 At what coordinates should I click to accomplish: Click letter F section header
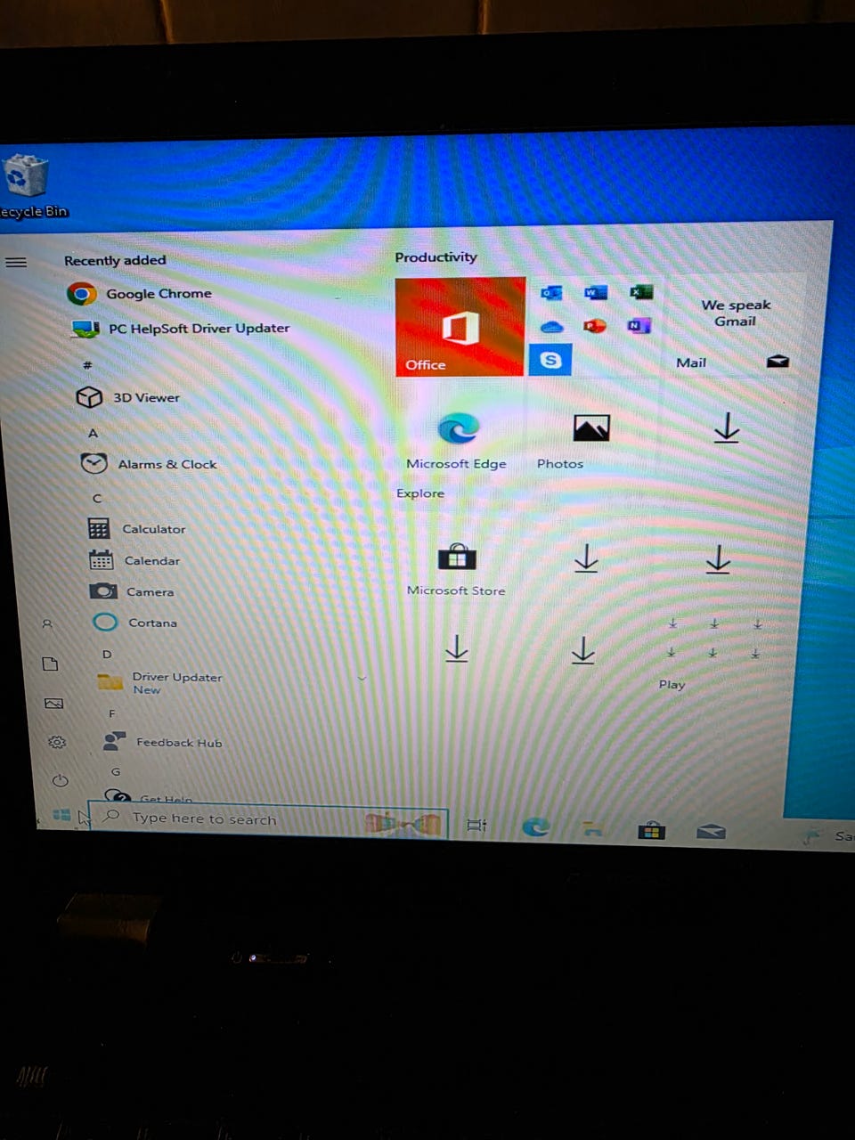click(112, 713)
